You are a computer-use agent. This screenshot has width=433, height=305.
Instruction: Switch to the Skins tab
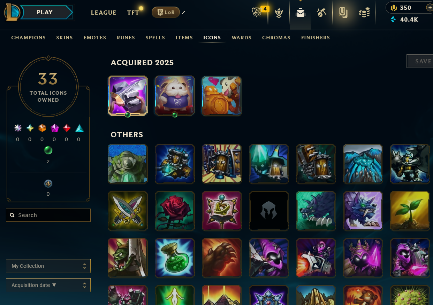pyautogui.click(x=64, y=38)
